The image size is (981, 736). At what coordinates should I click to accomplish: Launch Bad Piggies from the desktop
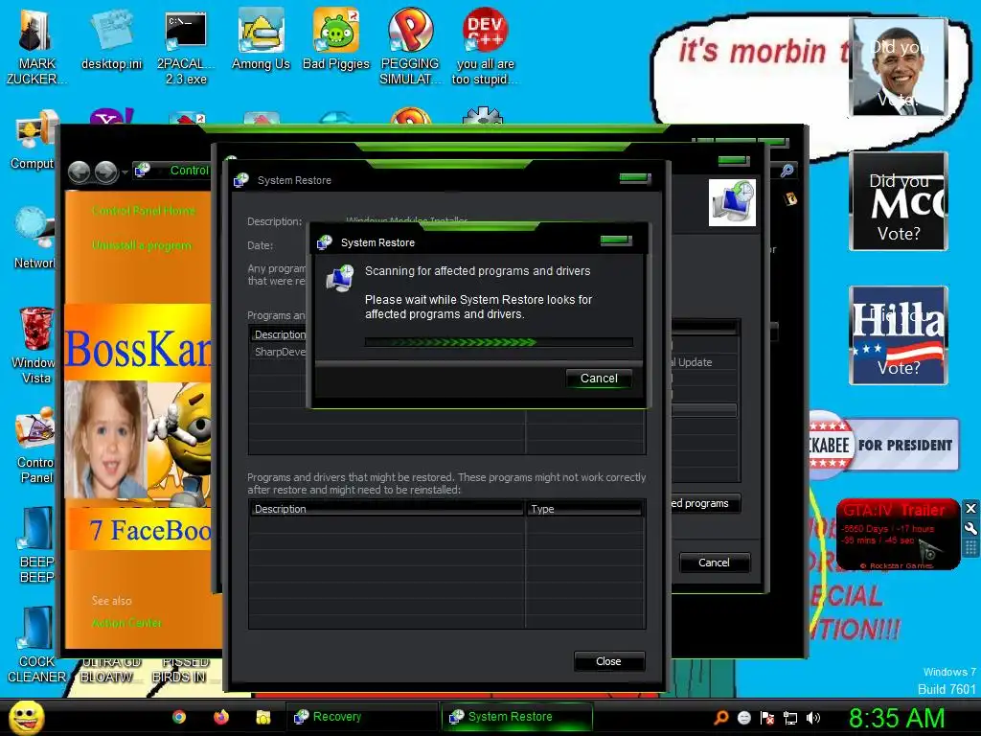pyautogui.click(x=336, y=38)
